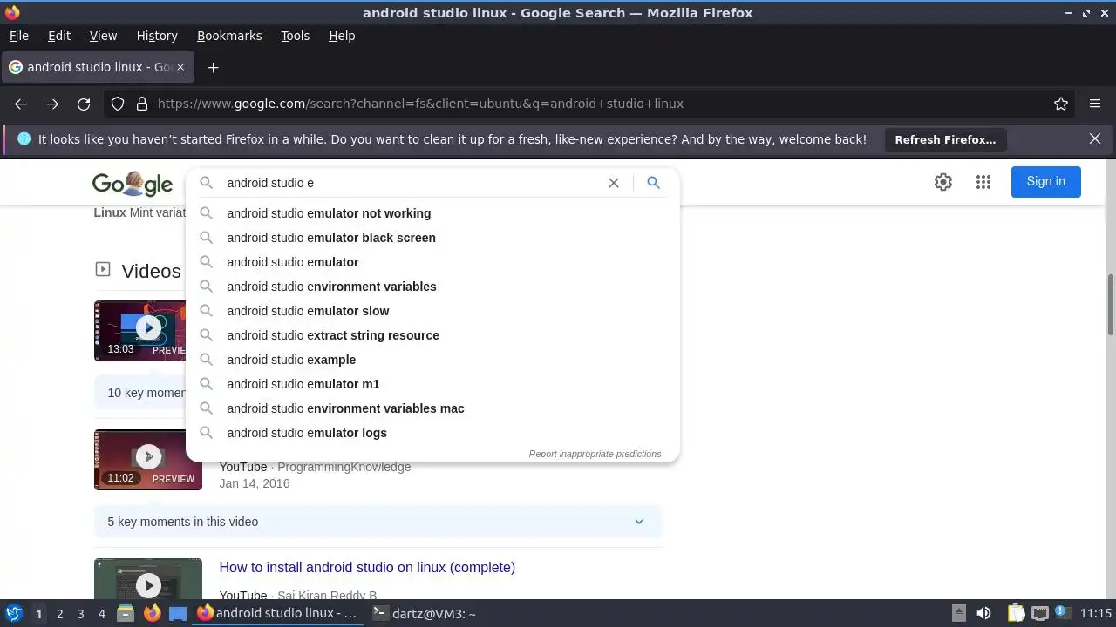Screen dimensions: 1116x627
Task: Clear the search box with the X icon
Action: 614,183
